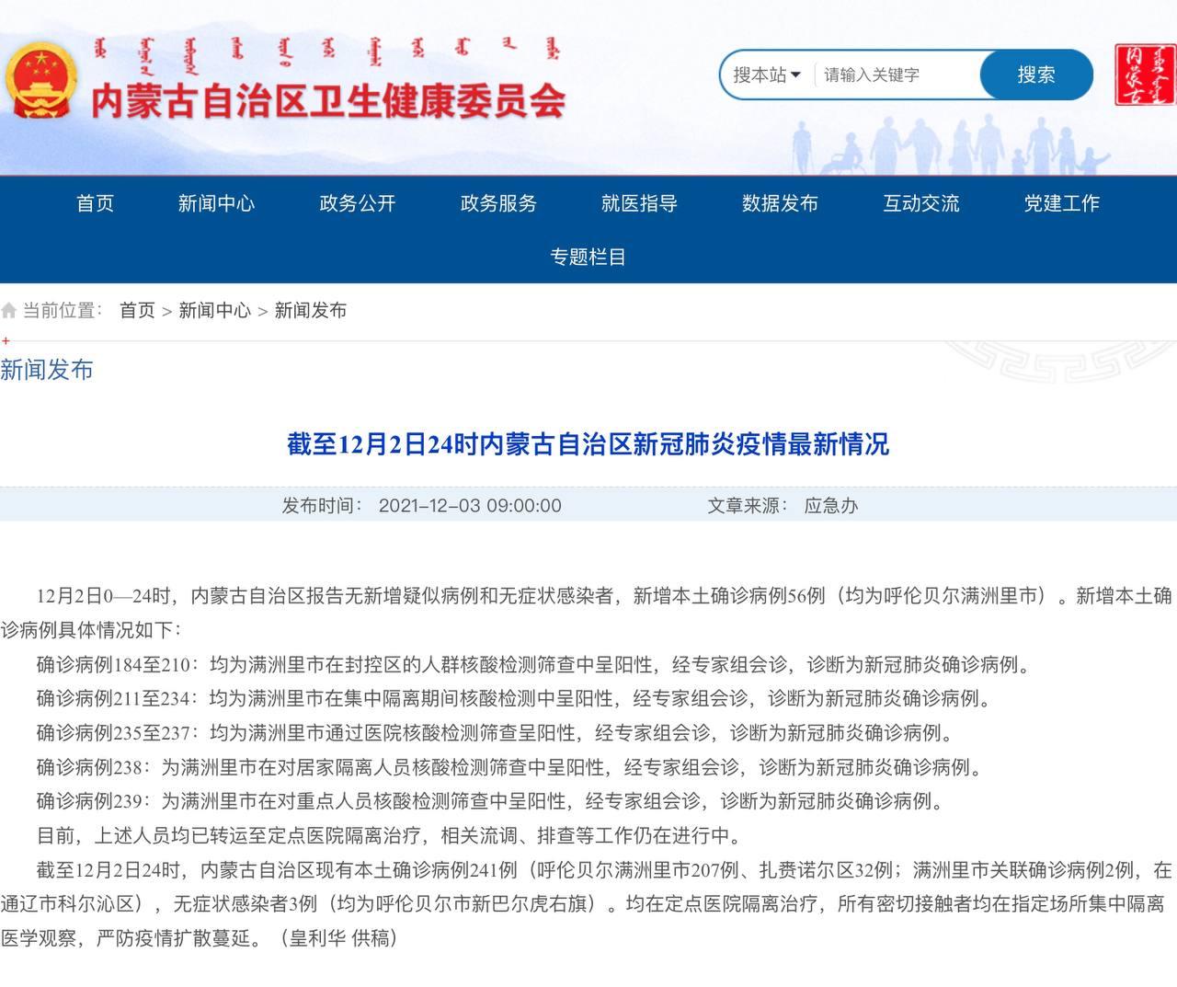1177x987 pixels.
Task: Open the 数据发布 navigation menu item
Action: (x=780, y=203)
